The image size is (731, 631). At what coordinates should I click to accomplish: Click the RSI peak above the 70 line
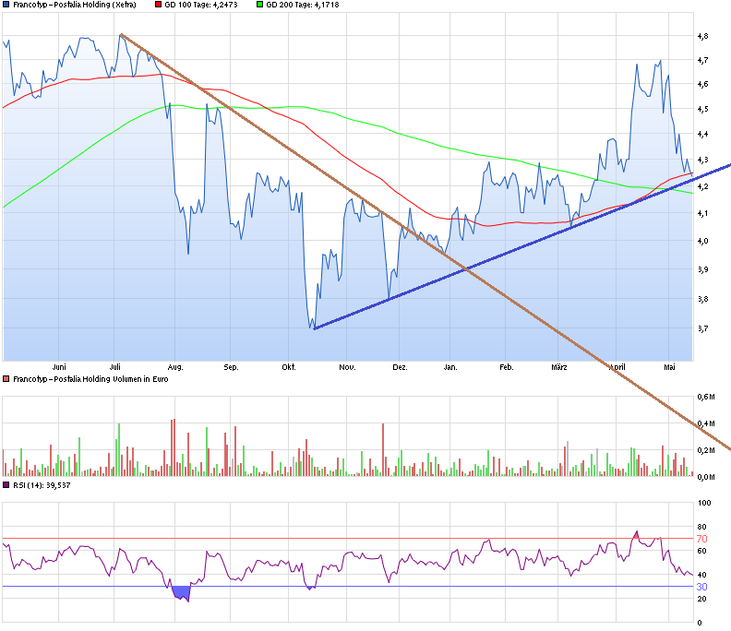tap(636, 534)
